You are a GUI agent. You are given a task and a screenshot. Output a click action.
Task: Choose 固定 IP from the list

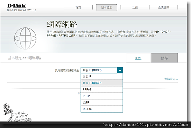102,76
